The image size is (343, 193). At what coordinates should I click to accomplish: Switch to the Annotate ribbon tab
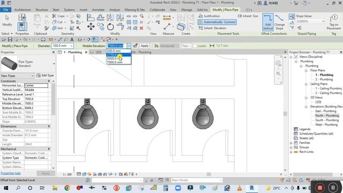[x=98, y=10]
